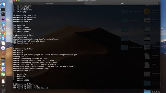Viewport: 166px width, 93px height.
Task: Switch to the php · sudo tab
Action: (50, 3)
